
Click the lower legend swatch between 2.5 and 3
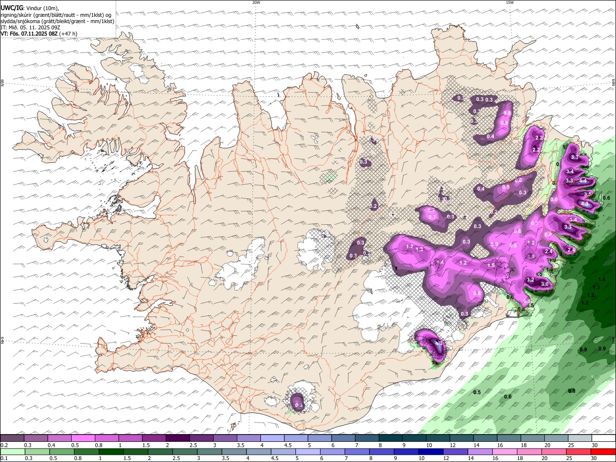(x=185, y=452)
